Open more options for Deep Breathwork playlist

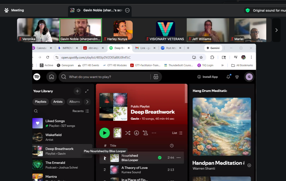pyautogui.click(x=154, y=133)
